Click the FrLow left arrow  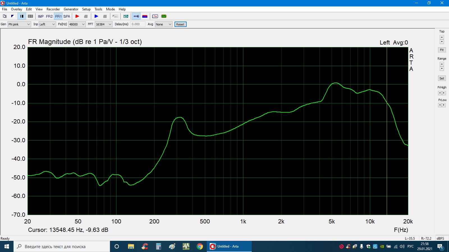coord(440,105)
